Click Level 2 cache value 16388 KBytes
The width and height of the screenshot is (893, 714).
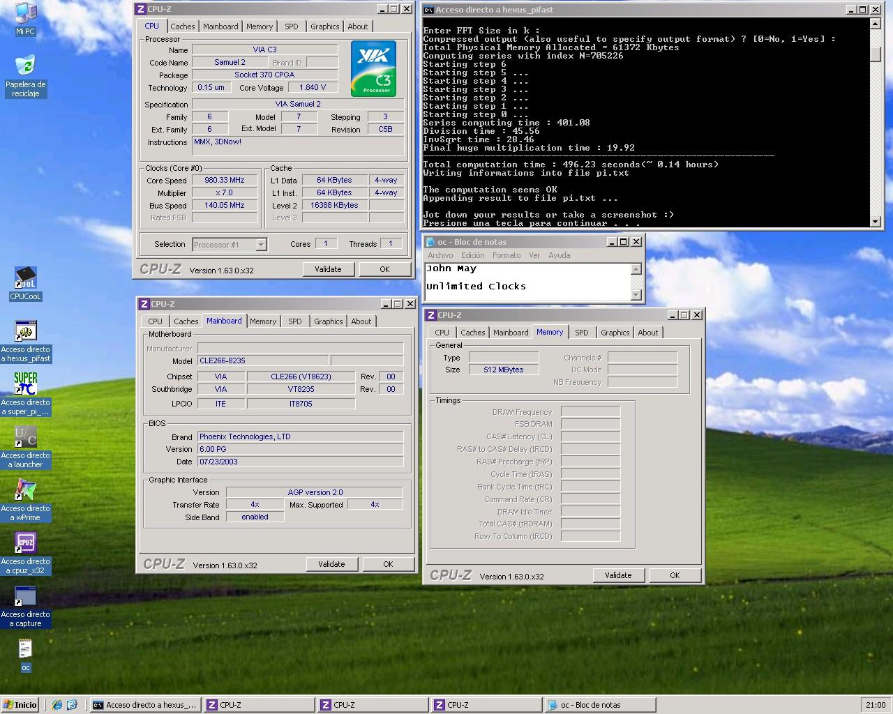[334, 205]
